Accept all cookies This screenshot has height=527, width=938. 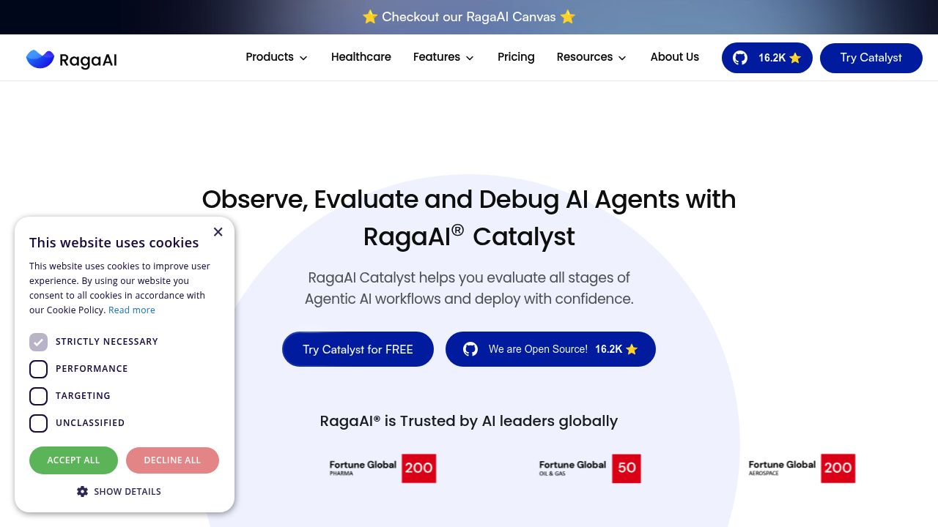(73, 460)
